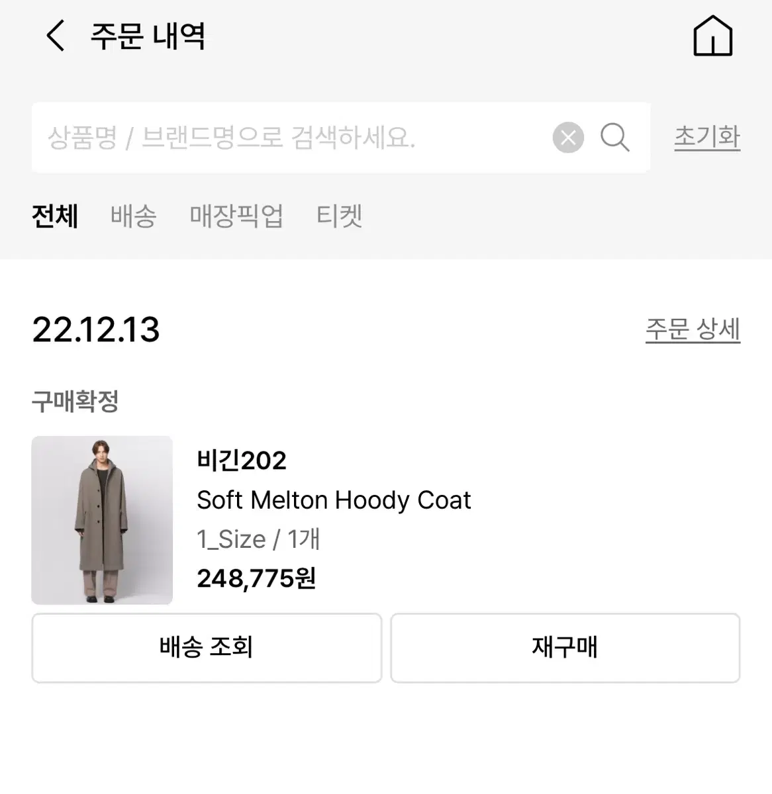Open Soft Melton Hoody Coat product title
Image resolution: width=772 pixels, height=794 pixels.
click(334, 500)
